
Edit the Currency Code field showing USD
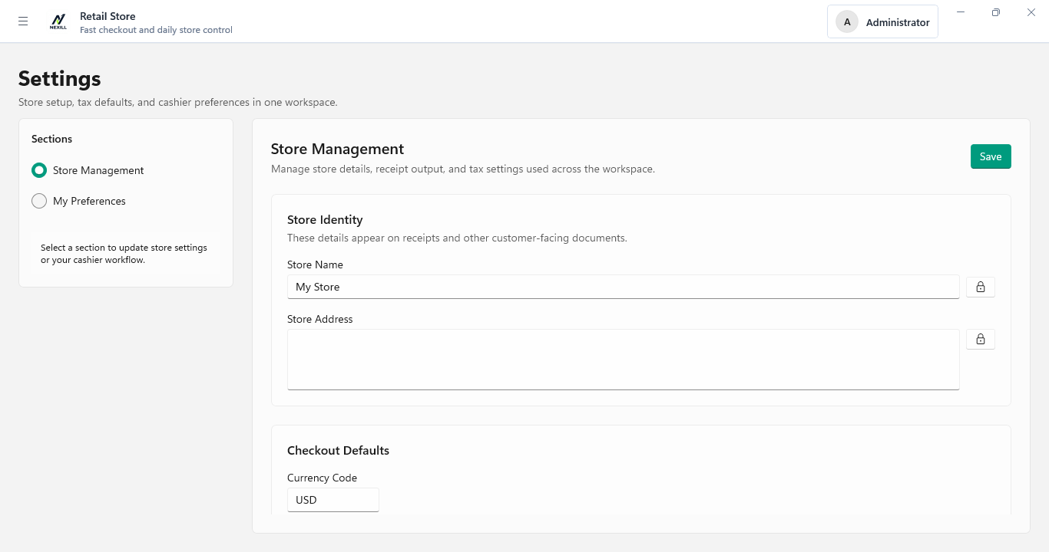point(333,500)
